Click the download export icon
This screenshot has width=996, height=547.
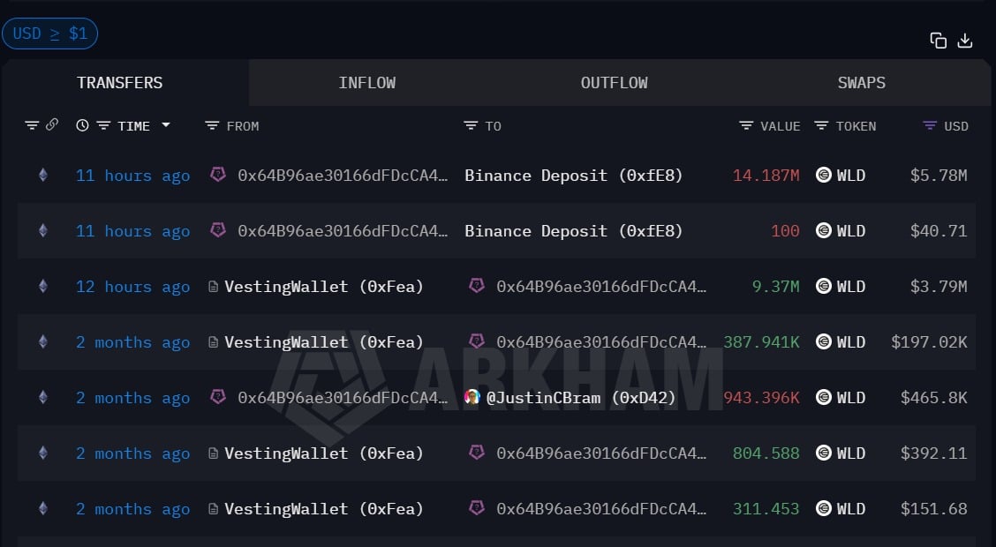click(x=965, y=40)
